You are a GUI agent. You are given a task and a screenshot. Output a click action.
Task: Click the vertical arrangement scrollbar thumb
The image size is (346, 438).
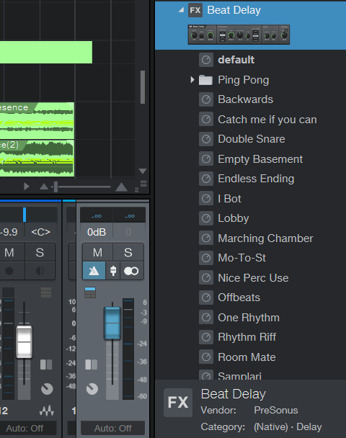[x=143, y=87]
